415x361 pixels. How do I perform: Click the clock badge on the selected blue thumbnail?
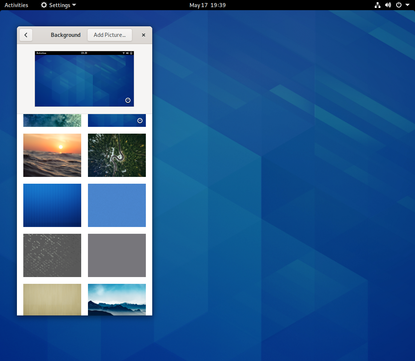[140, 120]
